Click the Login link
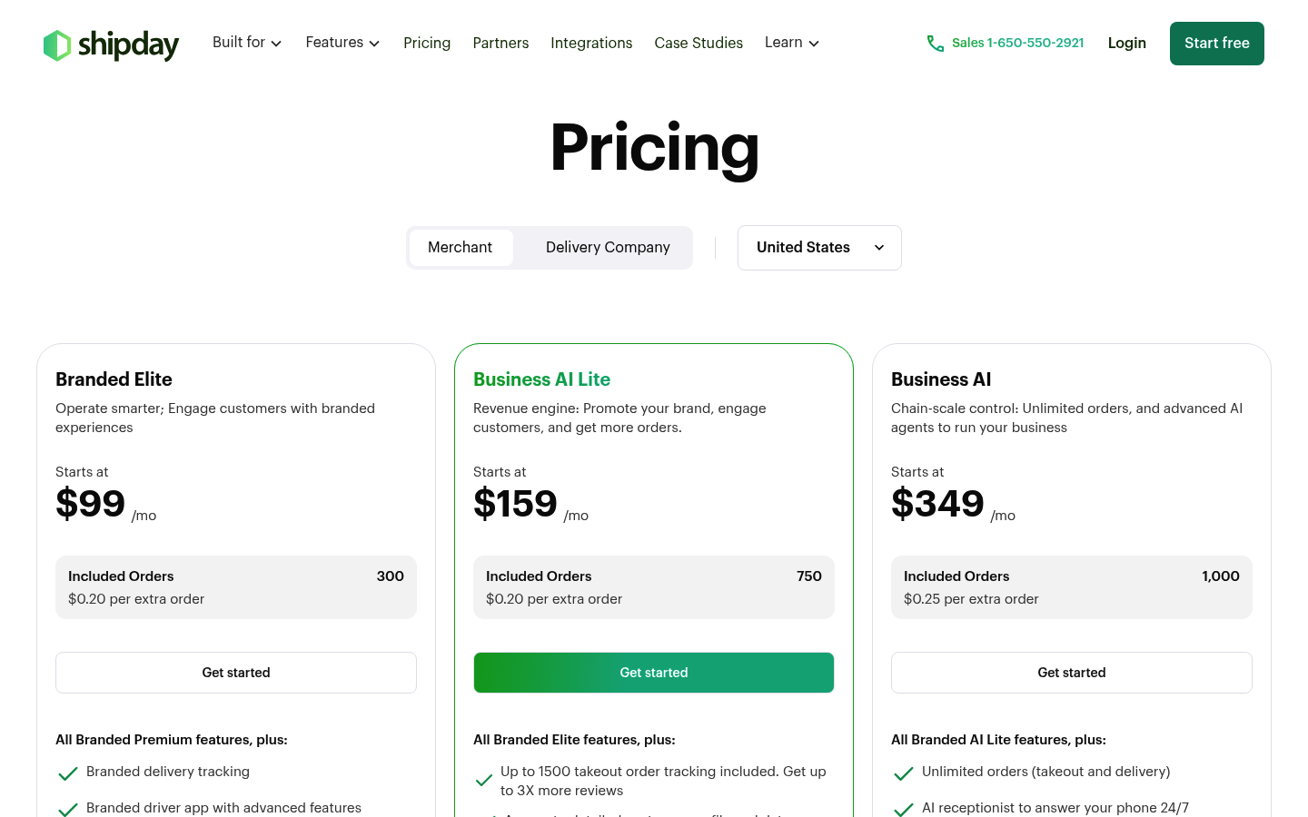The width and height of the screenshot is (1308, 817). click(1127, 43)
